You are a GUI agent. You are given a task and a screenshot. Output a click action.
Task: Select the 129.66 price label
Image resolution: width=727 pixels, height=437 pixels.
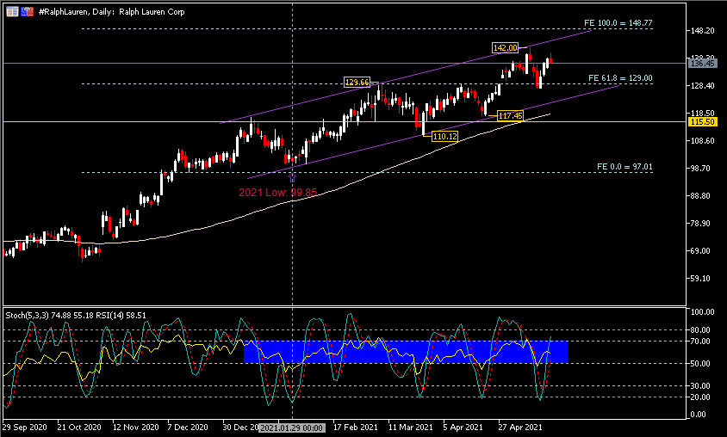tap(357, 83)
